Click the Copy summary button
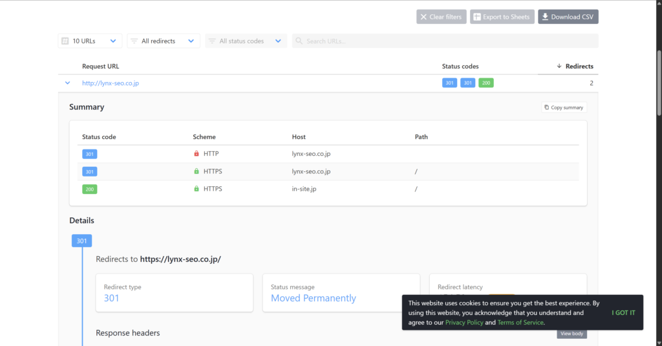 (564, 107)
